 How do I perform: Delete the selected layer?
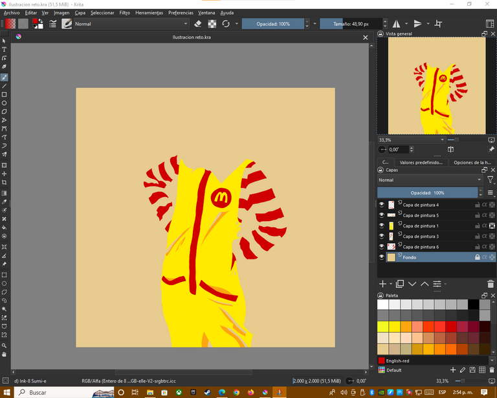(491, 284)
